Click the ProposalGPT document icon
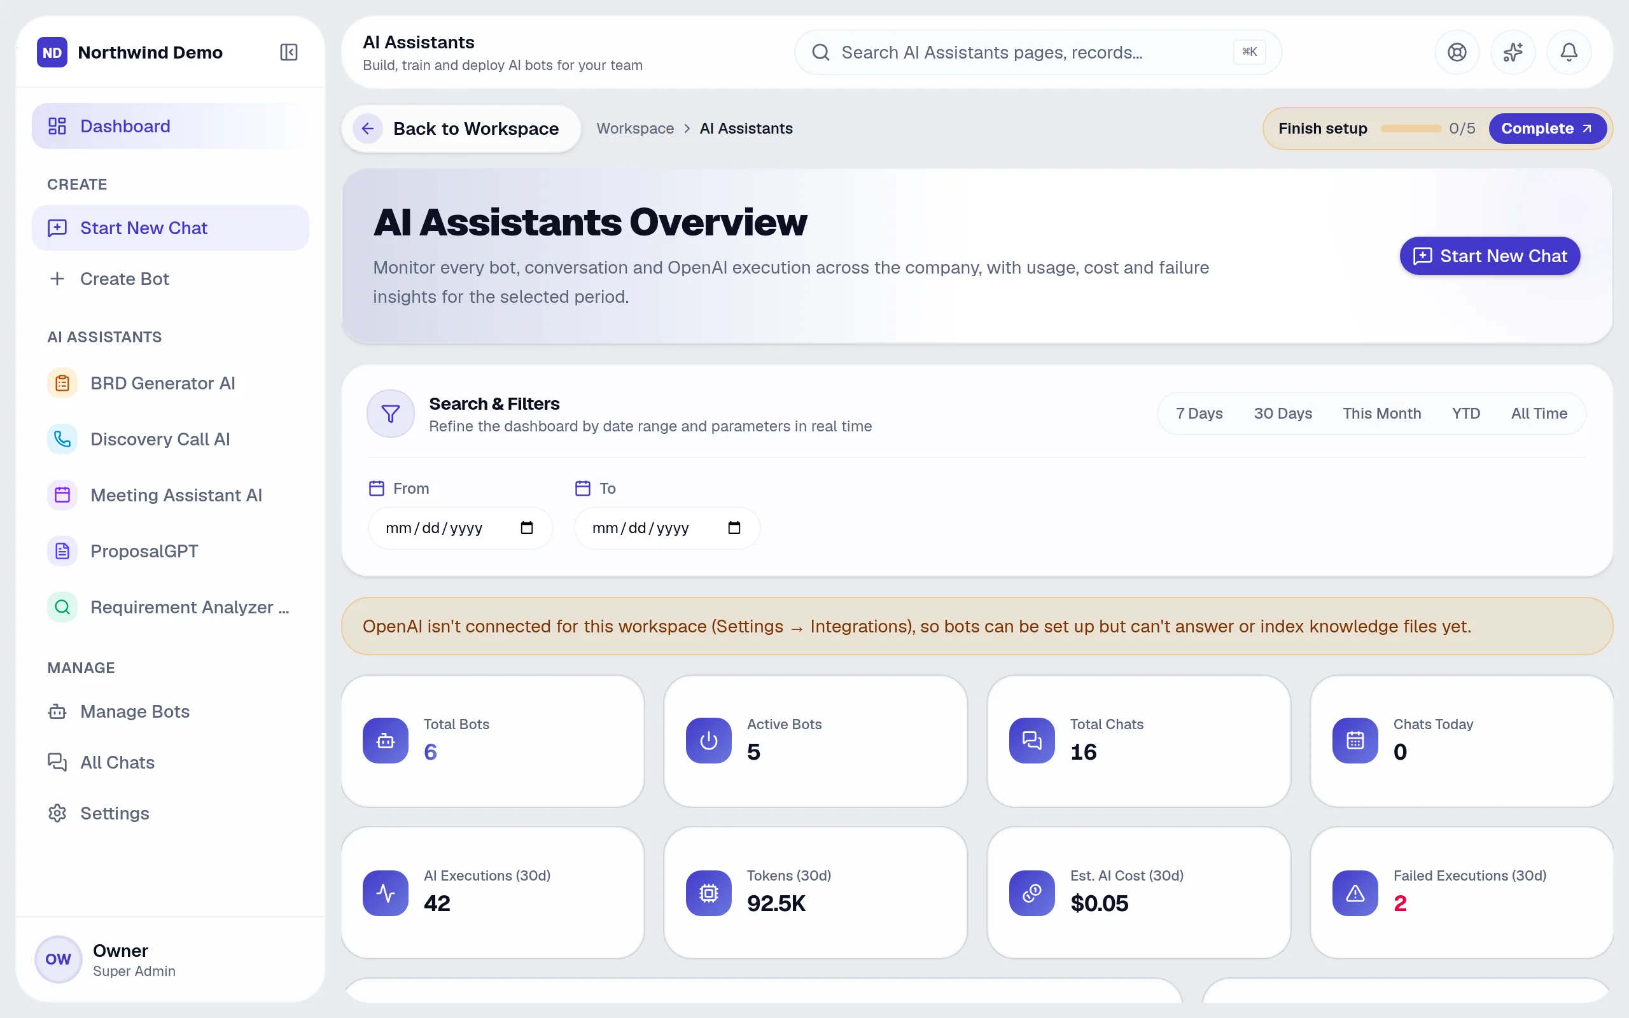 62,551
